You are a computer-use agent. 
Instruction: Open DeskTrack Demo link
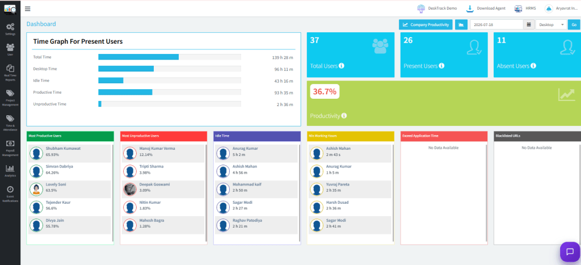437,8
